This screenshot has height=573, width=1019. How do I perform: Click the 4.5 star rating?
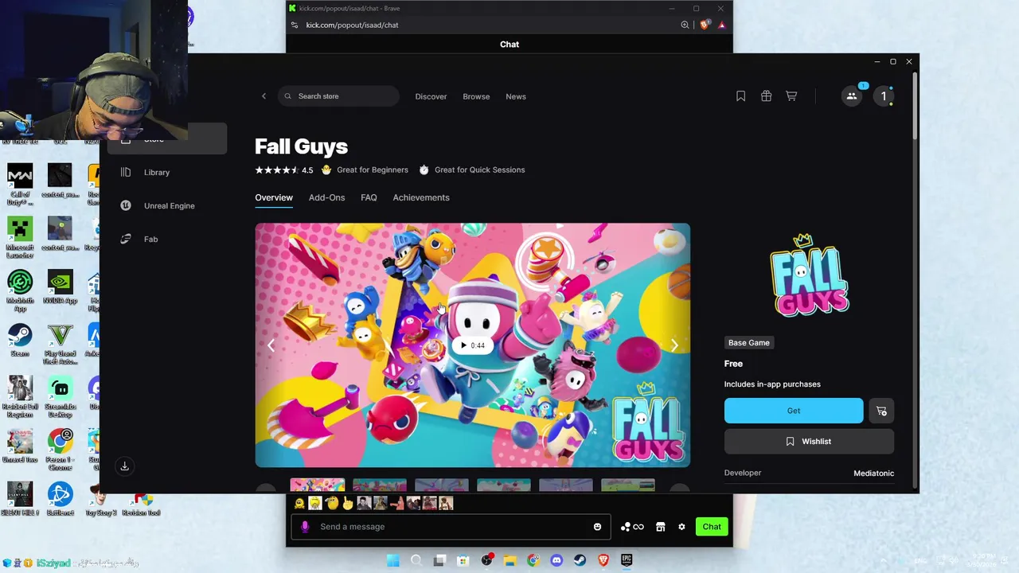283,170
